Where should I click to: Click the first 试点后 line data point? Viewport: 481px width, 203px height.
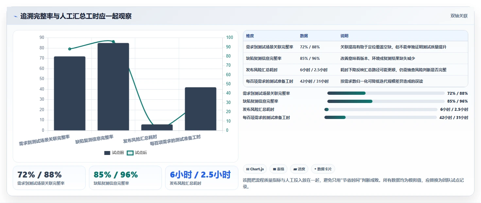(x=70, y=49)
